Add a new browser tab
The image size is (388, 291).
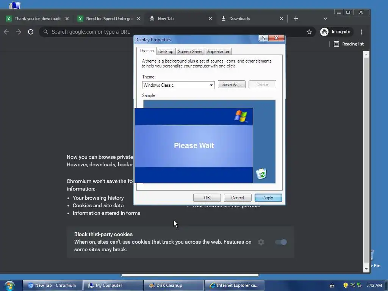pos(296,19)
